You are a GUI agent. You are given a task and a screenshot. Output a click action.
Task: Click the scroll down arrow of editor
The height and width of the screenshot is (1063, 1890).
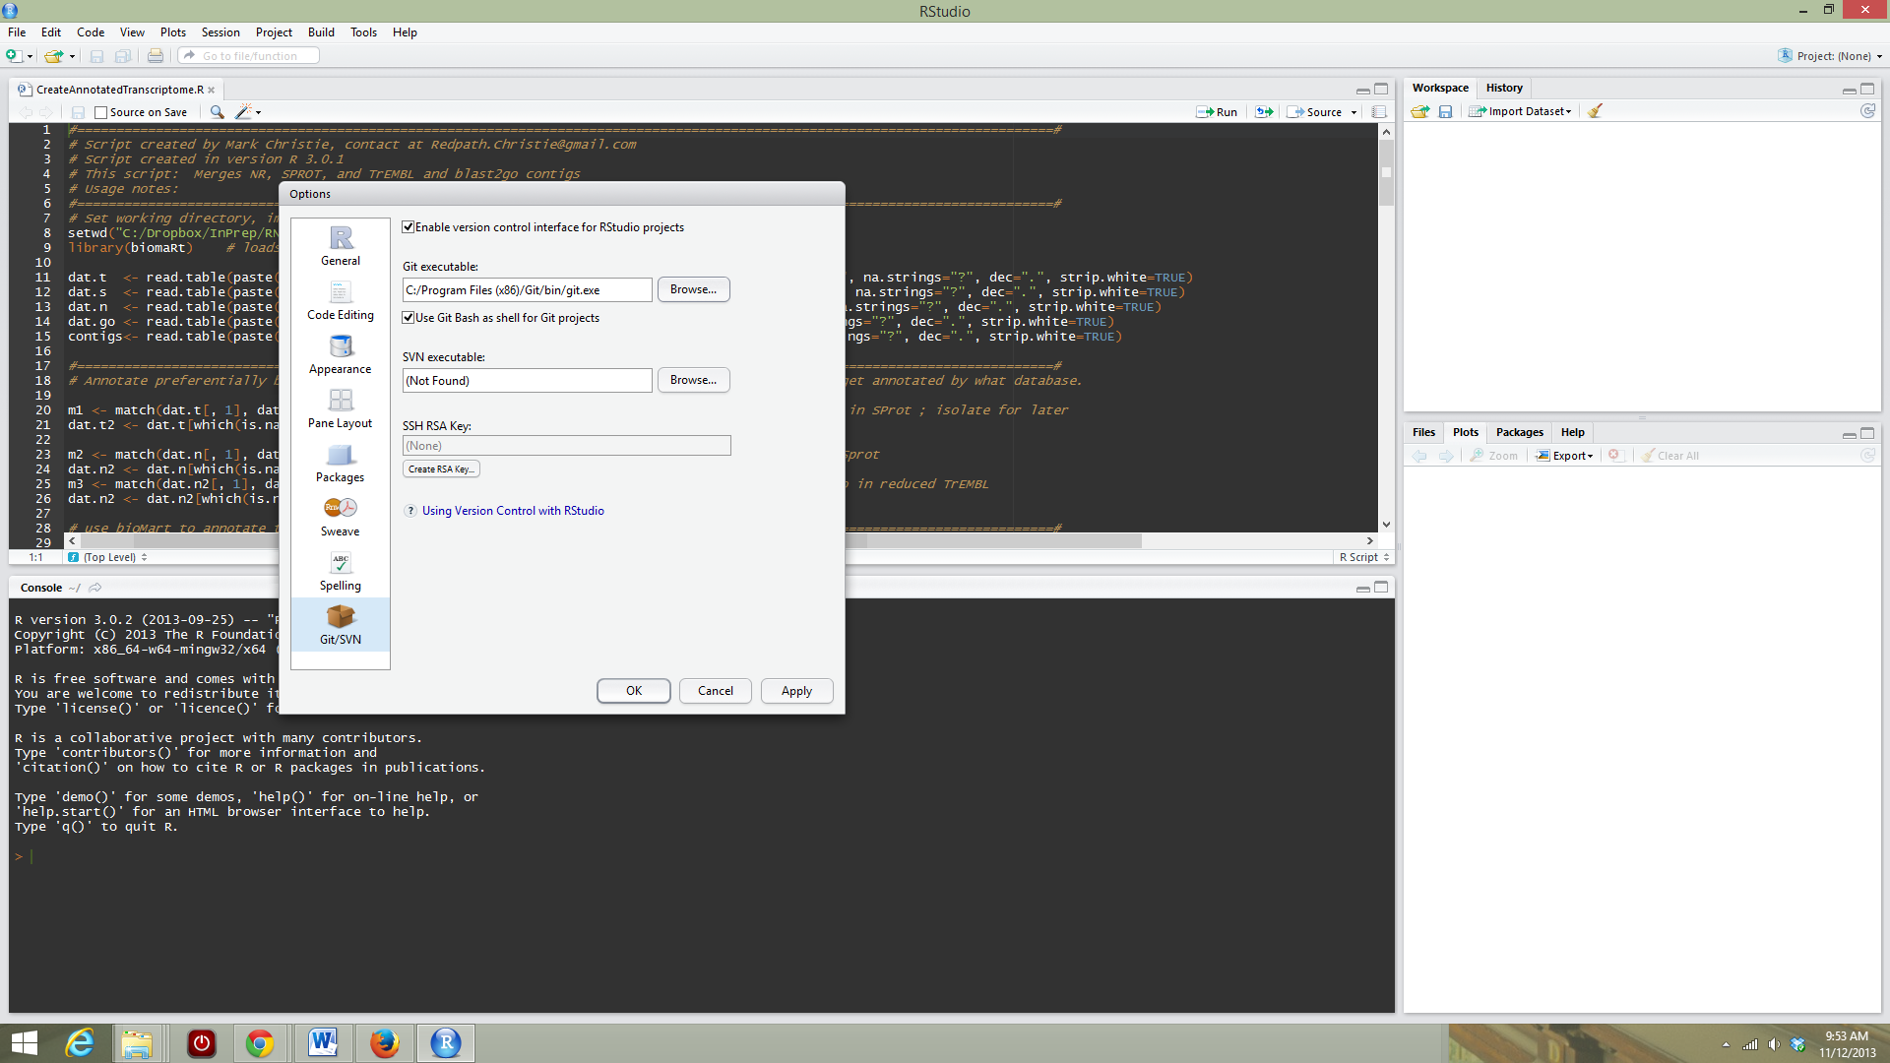pos(1386,525)
